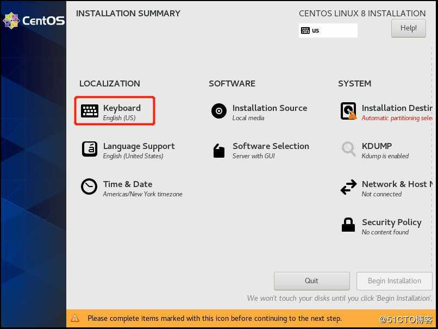The height and width of the screenshot is (329, 438).
Task: Click the us keyboard layout field
Action: click(328, 30)
